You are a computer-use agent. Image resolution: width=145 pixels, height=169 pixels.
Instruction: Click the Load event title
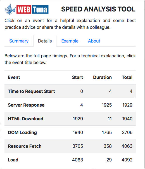pos(13,160)
